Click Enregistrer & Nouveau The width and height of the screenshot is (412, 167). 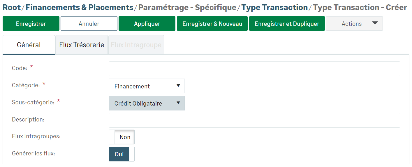212,24
